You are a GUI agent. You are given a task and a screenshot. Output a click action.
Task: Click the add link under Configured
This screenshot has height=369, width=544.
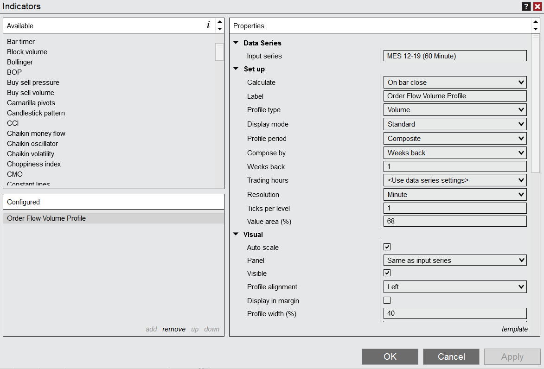pyautogui.click(x=151, y=329)
